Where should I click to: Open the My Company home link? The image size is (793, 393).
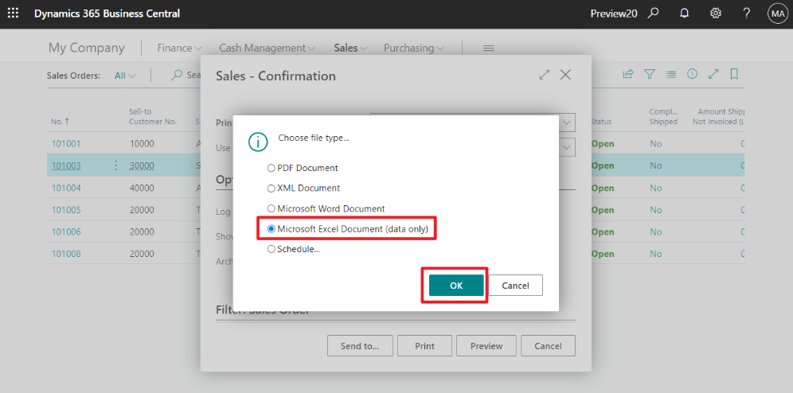click(87, 48)
